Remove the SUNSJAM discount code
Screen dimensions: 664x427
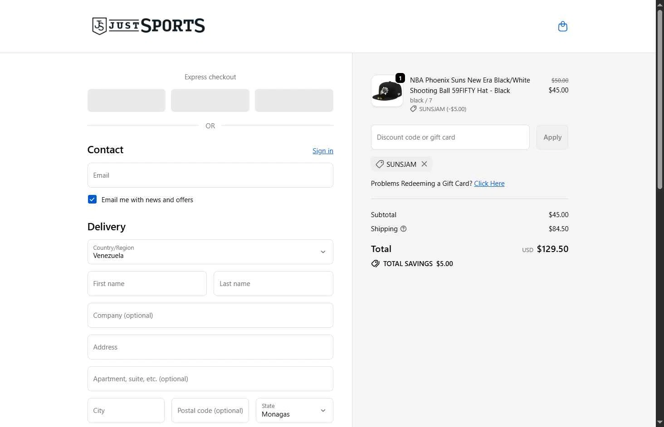424,164
